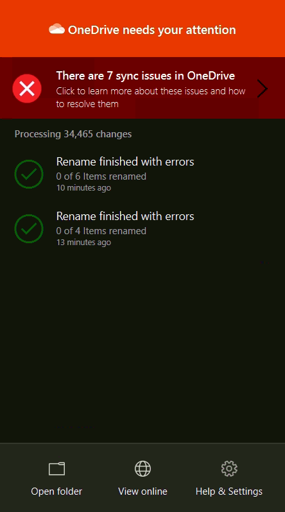
Task: Click the gear icon for Help & Settings
Action: point(229,469)
